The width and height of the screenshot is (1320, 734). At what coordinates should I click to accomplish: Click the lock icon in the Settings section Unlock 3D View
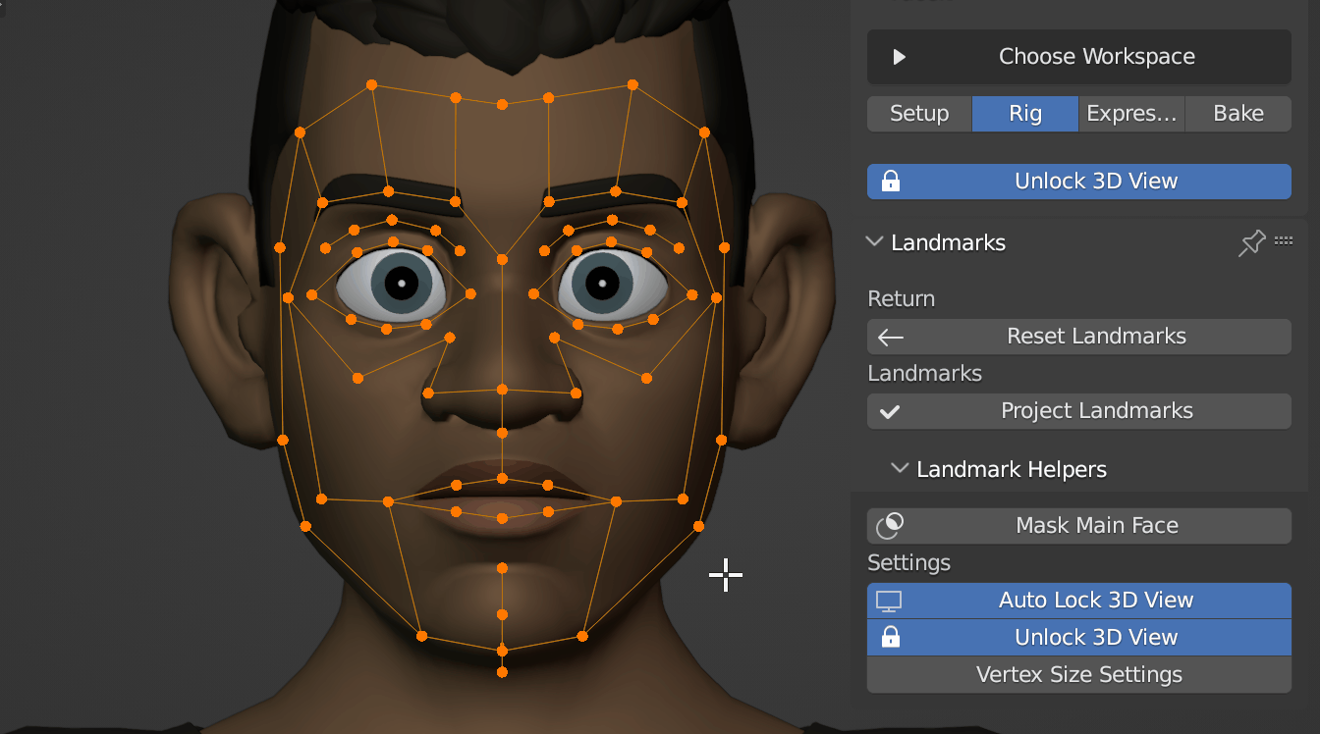[891, 638]
